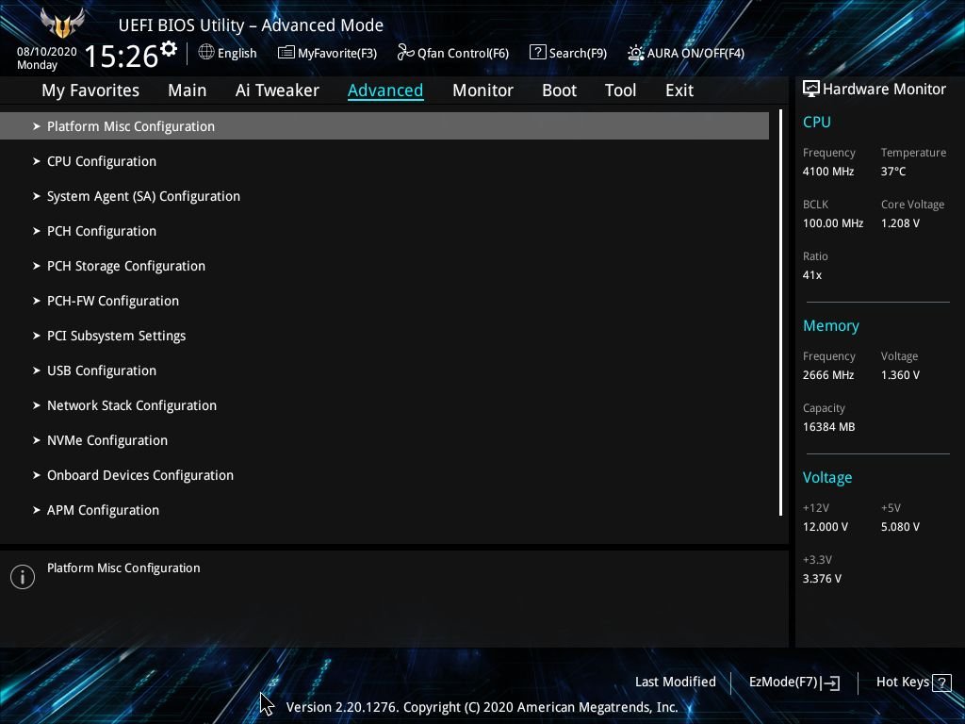The image size is (965, 724).
Task: Open the My Favorites tab
Action: [x=90, y=90]
